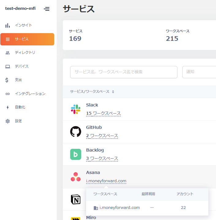
Task: Click the ディレクトリ people icon
Action: [x=8, y=53]
